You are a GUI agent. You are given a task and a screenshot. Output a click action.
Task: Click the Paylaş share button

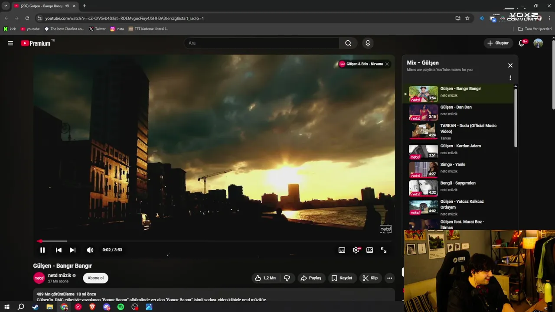[311, 278]
